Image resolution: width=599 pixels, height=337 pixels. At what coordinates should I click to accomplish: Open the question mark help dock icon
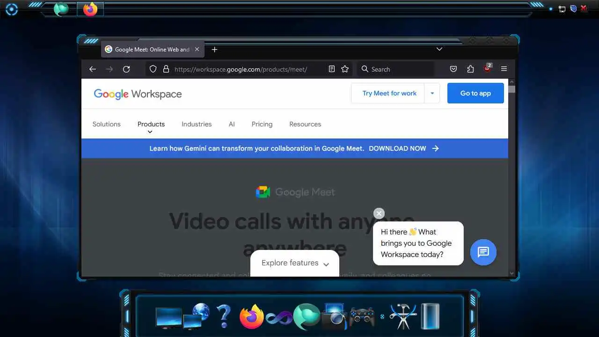224,315
